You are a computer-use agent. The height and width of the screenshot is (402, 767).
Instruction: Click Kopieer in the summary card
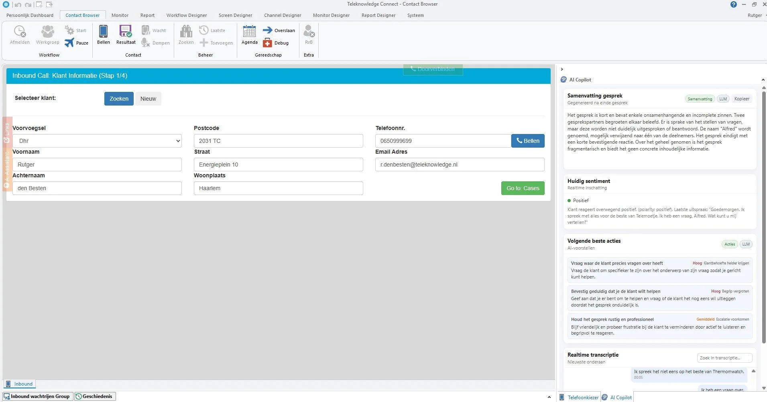742,99
